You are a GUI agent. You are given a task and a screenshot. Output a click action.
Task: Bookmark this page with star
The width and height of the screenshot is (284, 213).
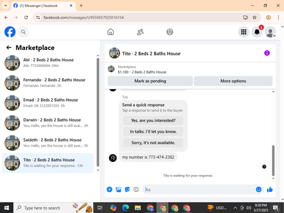(x=254, y=18)
